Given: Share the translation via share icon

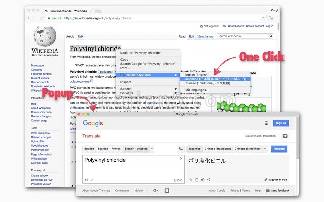Looking at the screenshot, I should point(209,180).
